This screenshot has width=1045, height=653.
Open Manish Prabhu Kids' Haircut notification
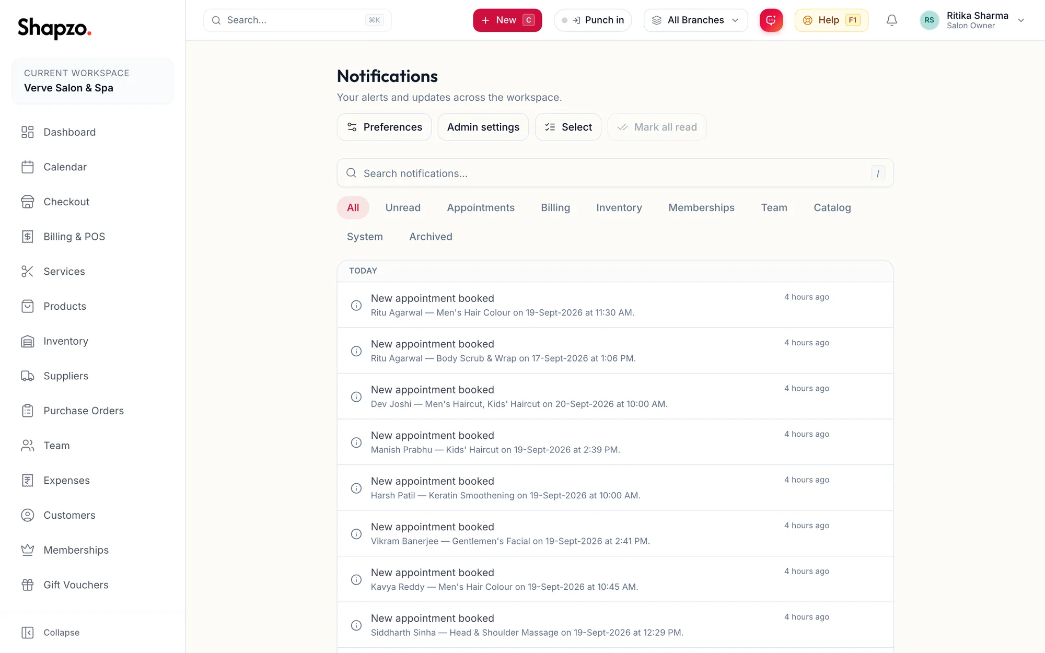point(615,442)
